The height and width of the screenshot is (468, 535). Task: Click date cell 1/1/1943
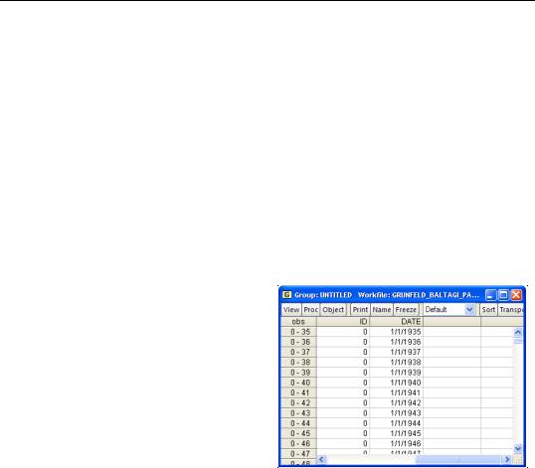click(397, 413)
